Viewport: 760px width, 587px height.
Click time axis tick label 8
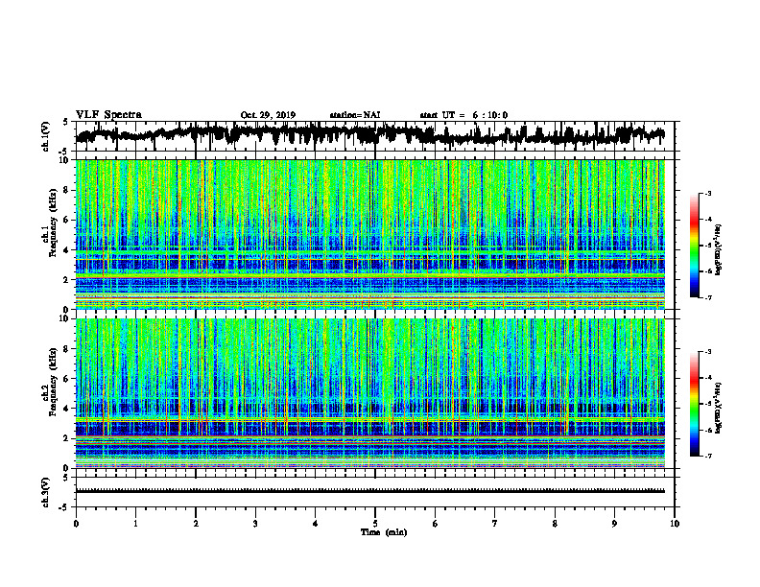(x=555, y=524)
